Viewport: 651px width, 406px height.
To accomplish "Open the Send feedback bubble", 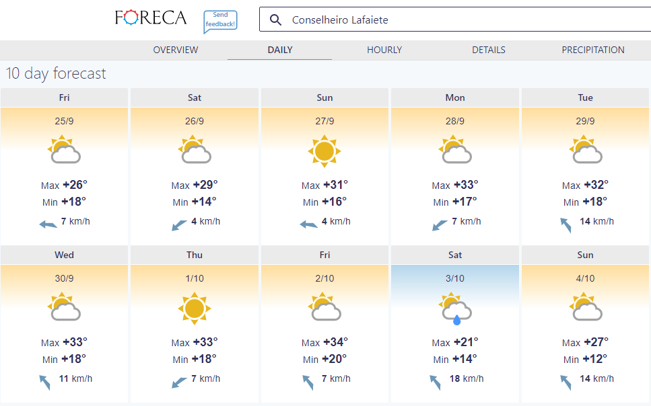I will pyautogui.click(x=220, y=21).
